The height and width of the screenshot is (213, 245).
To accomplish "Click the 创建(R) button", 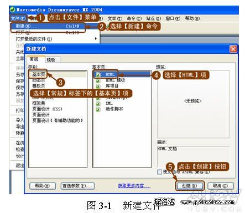I will pyautogui.click(x=190, y=186).
